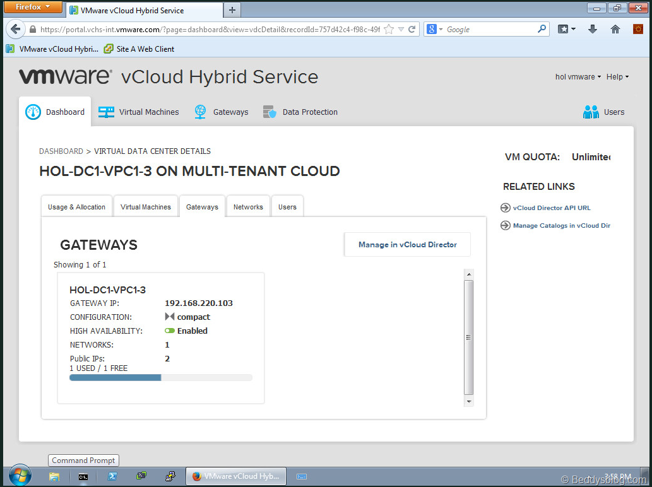
Task: Go to the Firefox home page icon
Action: (x=615, y=29)
